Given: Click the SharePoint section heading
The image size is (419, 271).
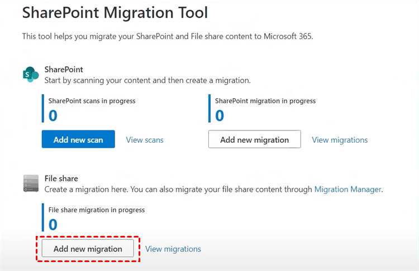Looking at the screenshot, I should coord(64,70).
